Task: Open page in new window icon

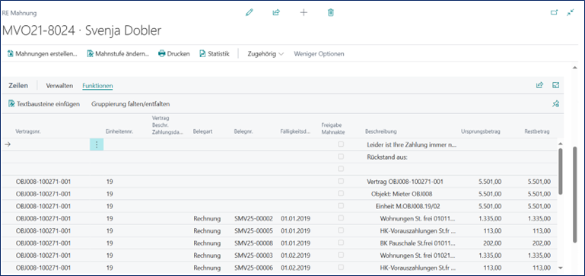Action: (555, 13)
